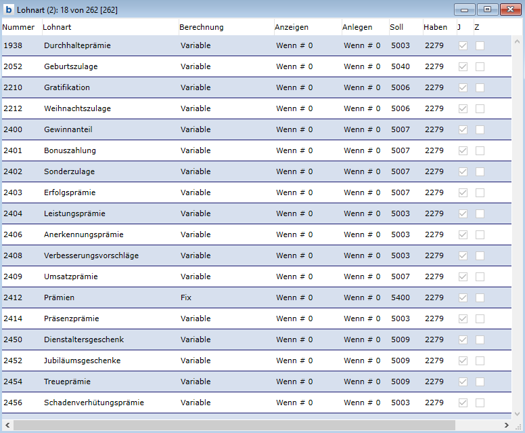This screenshot has width=525, height=433.
Task: Open Anlegen value for Jubiläumsgeschenke
Action: 362,360
